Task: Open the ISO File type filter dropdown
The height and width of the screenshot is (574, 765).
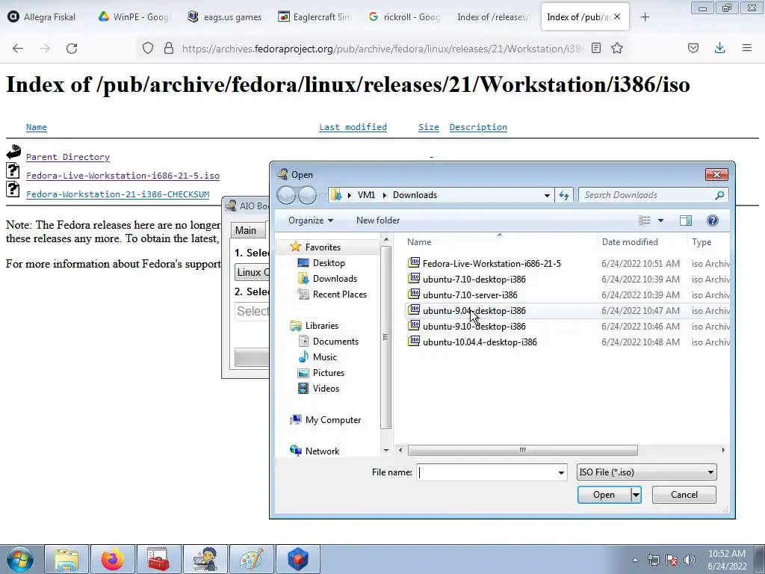Action: [x=646, y=472]
